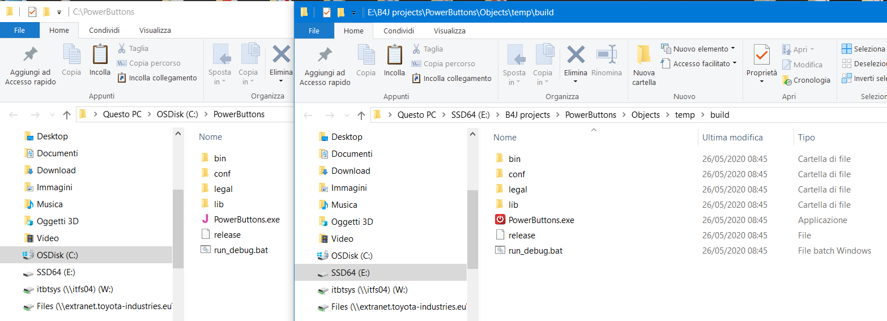Select PowerButtons.exe with J icon in C:\PowerButtons window
Viewport: 887px width, 321px height.
pos(240,219)
